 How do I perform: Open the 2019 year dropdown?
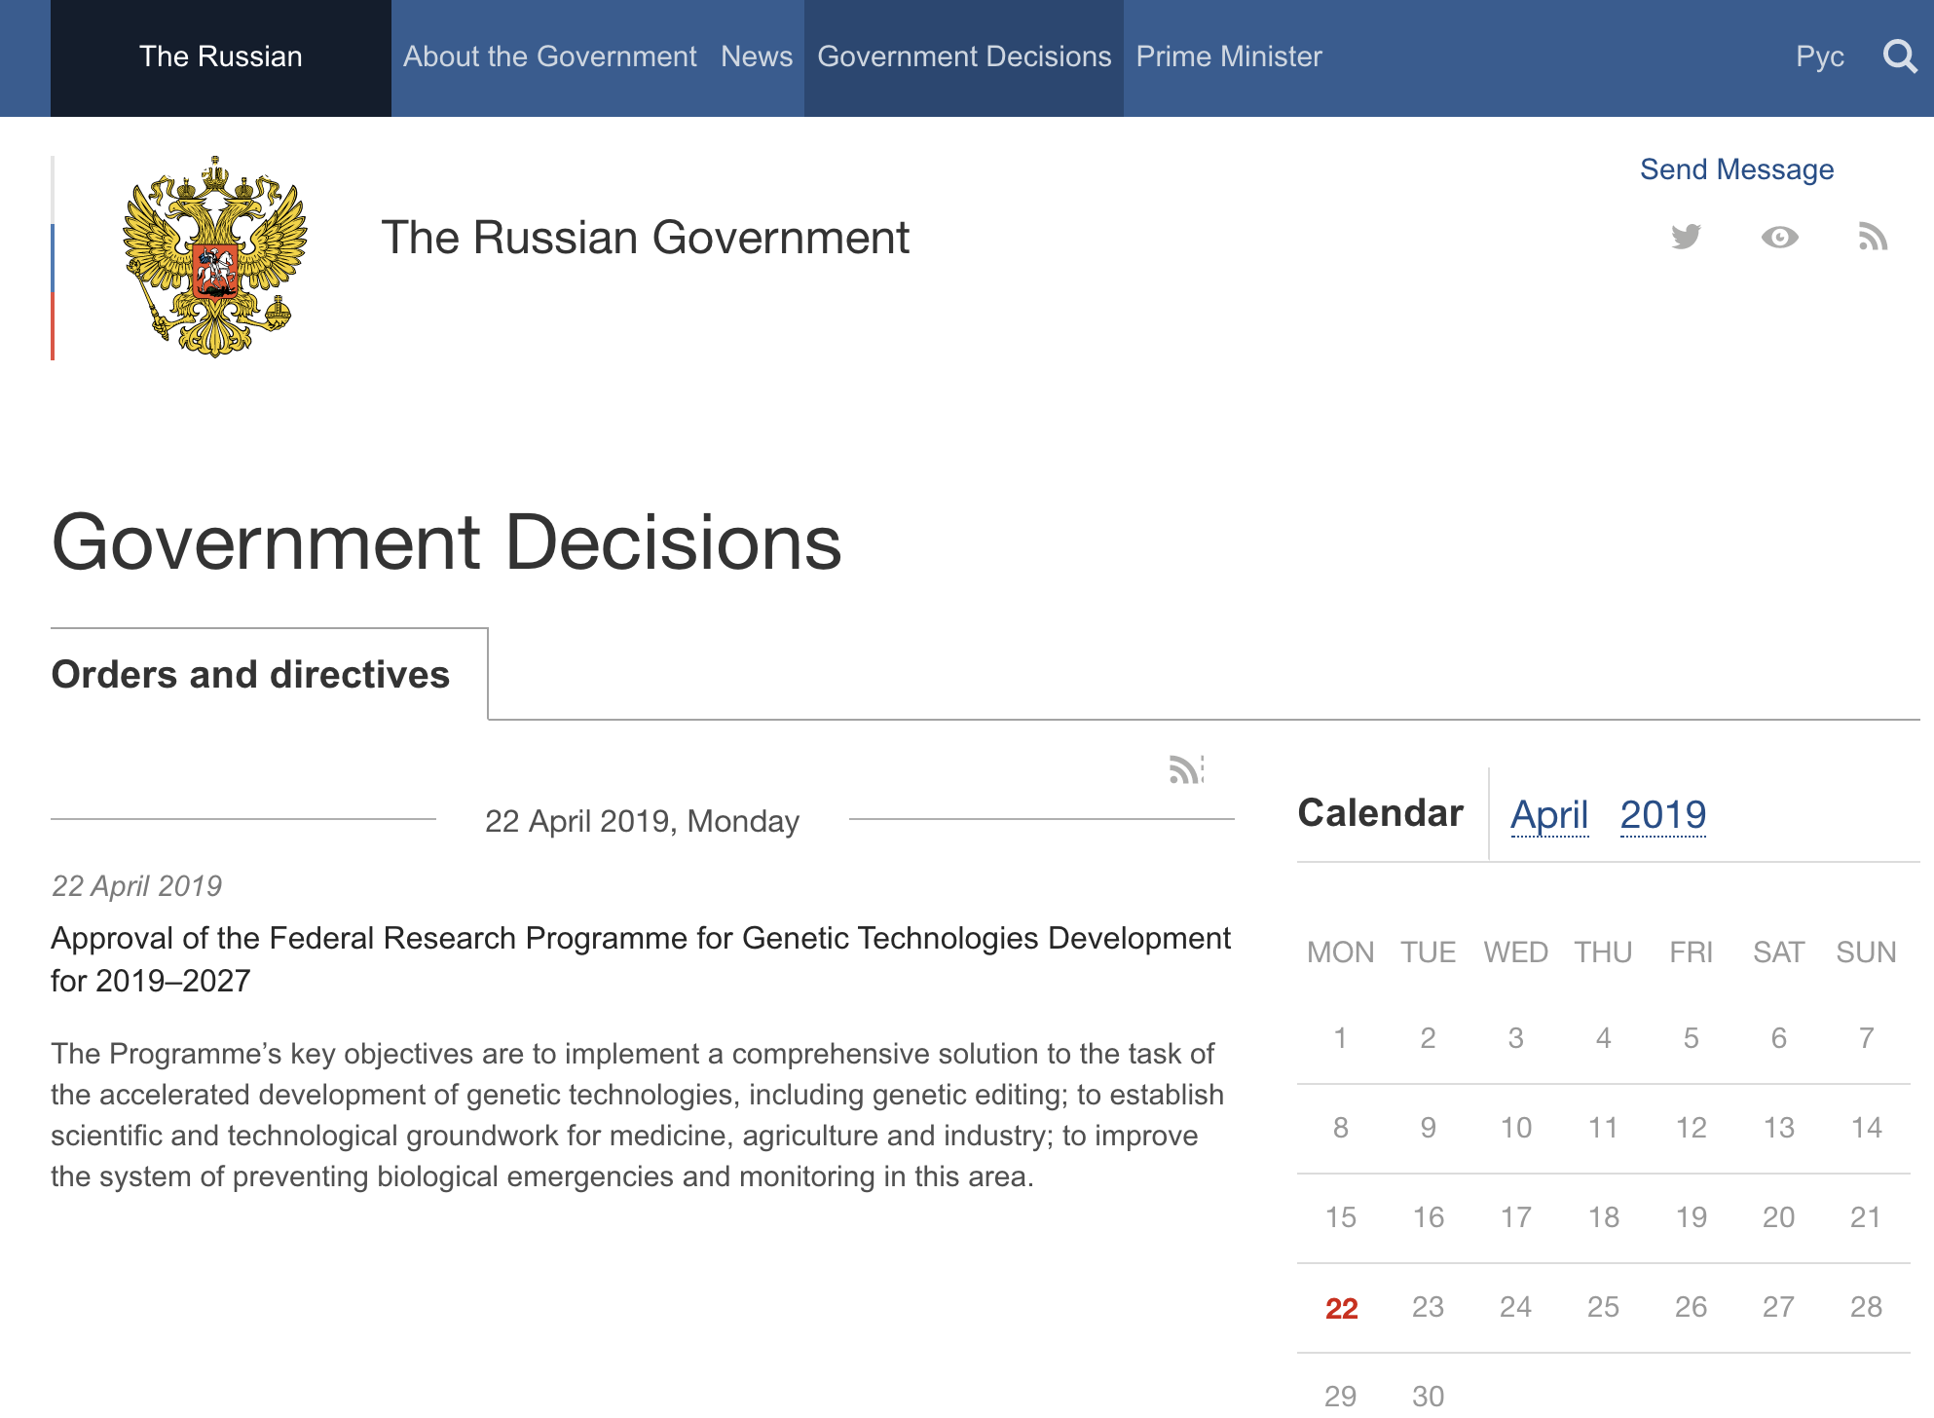(1662, 814)
